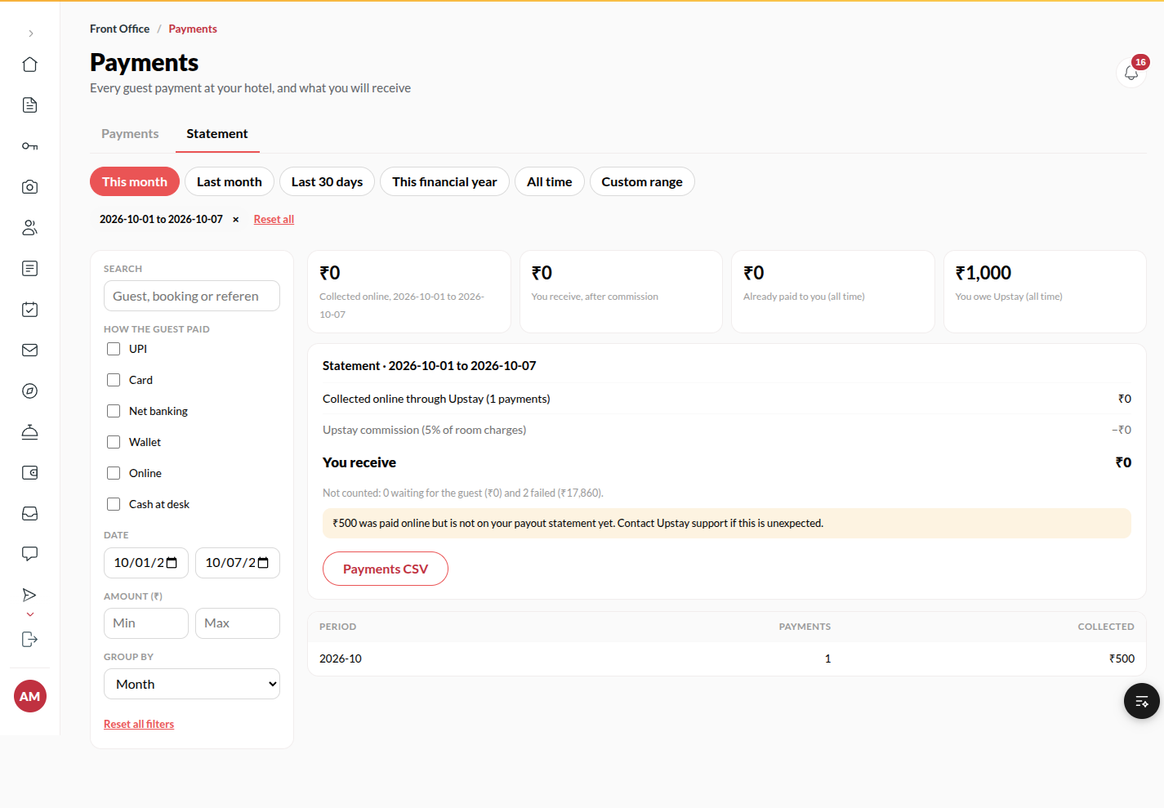Open the key icon in the sidebar
Image resolution: width=1164 pixels, height=808 pixels.
[30, 146]
